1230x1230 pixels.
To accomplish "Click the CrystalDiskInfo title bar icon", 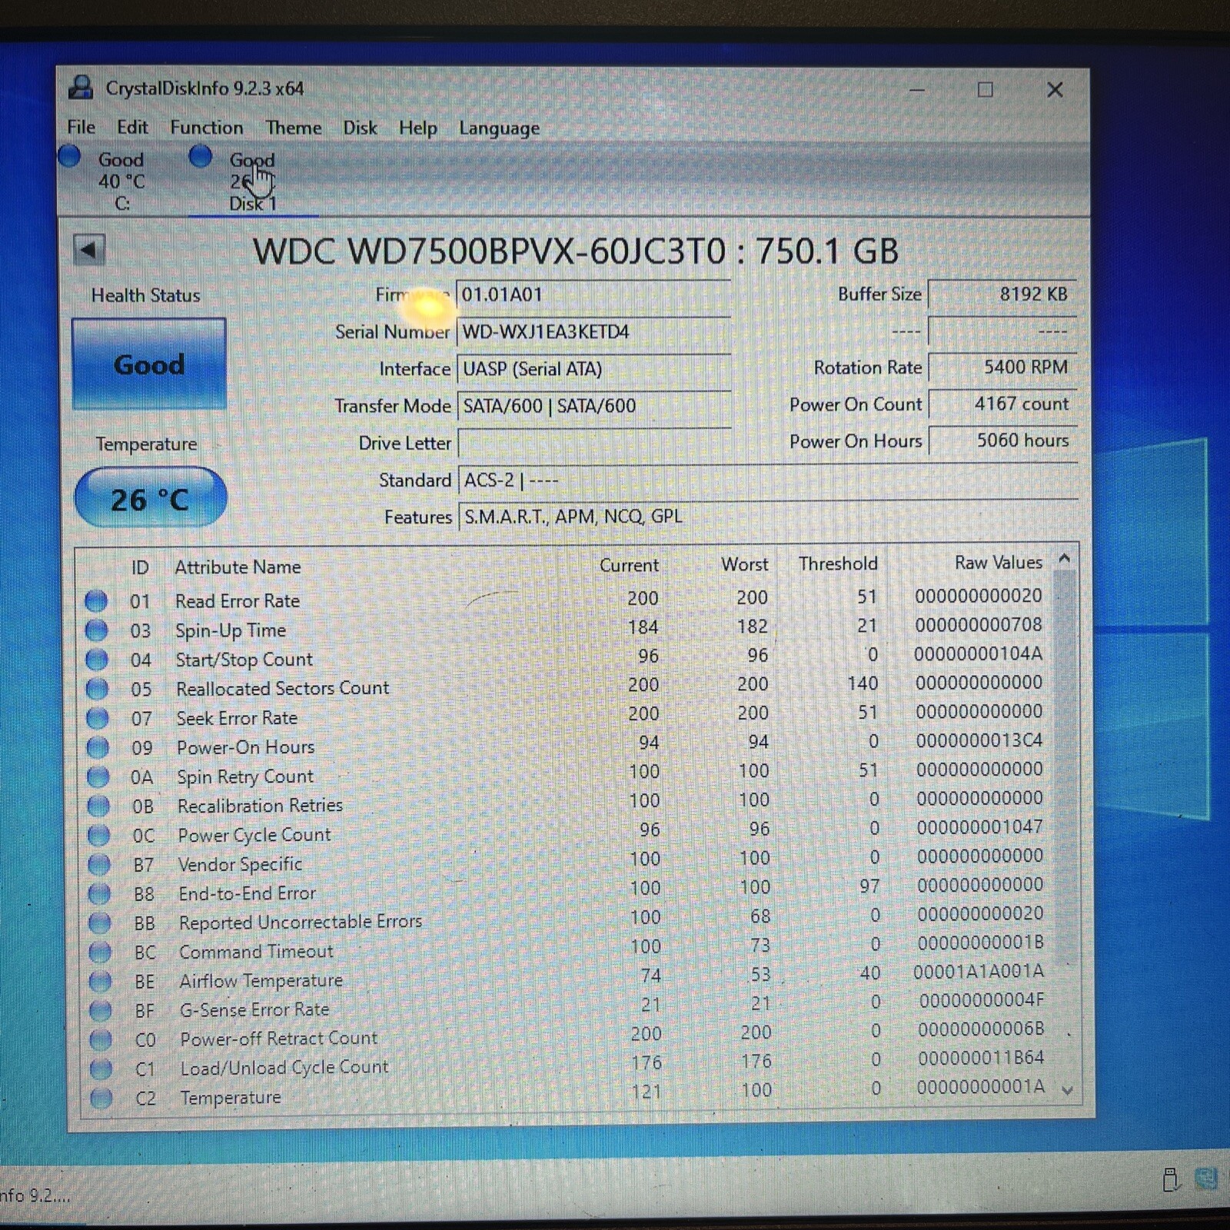I will click(x=81, y=88).
